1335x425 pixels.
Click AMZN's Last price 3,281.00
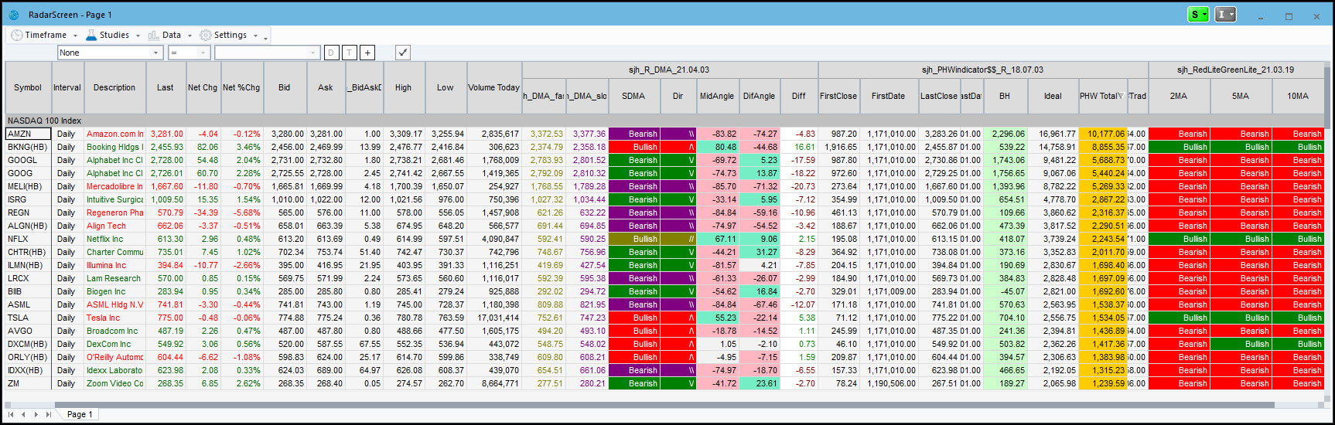[x=166, y=134]
